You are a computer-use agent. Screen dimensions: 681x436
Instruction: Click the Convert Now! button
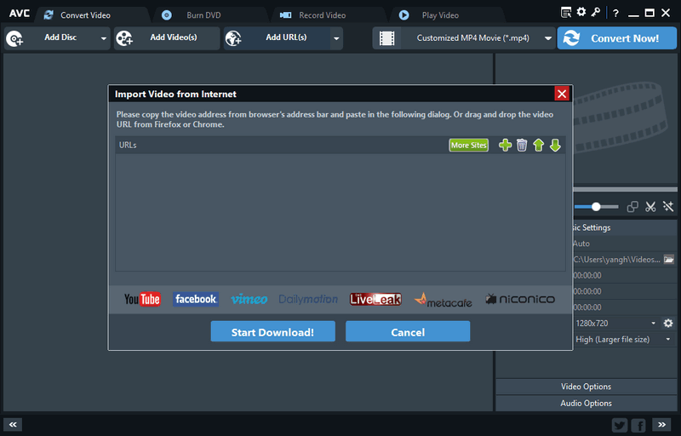tap(616, 38)
